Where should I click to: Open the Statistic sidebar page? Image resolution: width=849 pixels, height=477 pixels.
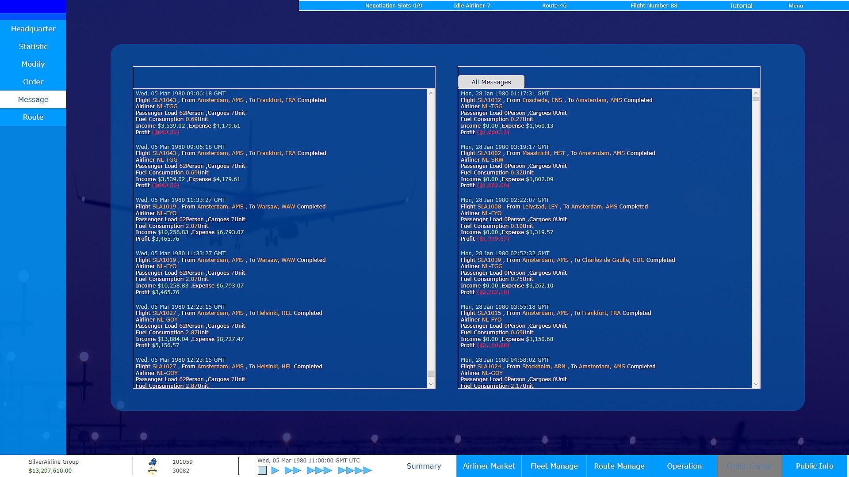[33, 46]
